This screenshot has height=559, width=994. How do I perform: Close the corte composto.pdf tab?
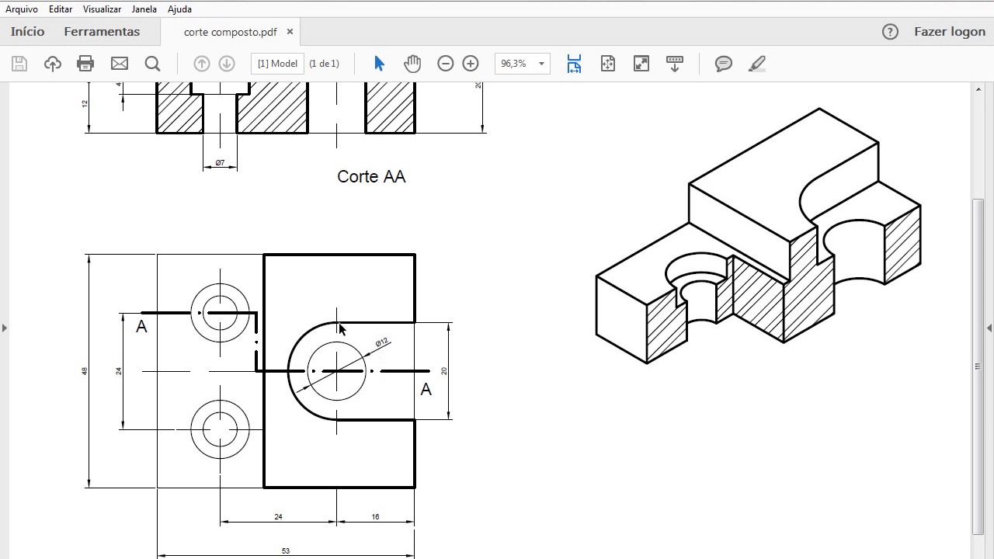tap(290, 32)
